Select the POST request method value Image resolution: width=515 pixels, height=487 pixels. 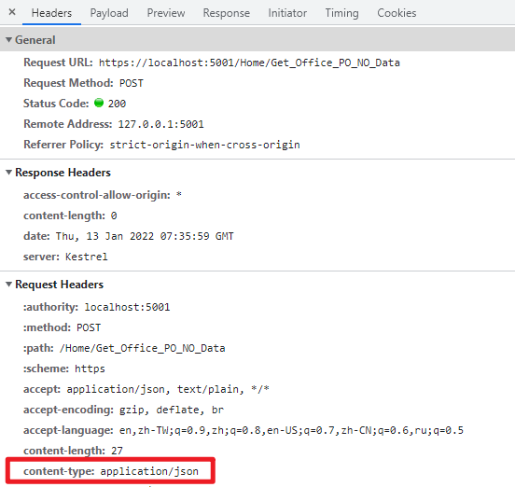(x=131, y=83)
